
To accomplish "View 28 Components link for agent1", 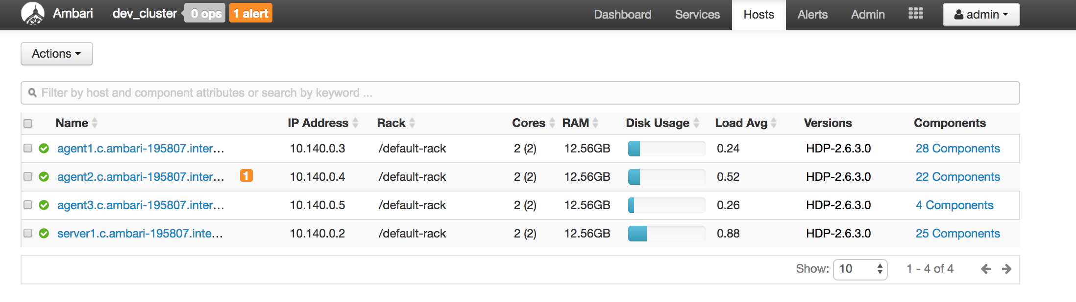I will tap(957, 149).
